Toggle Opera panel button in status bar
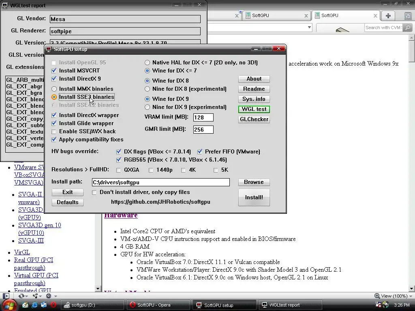The image size is (415, 311). 6,296
